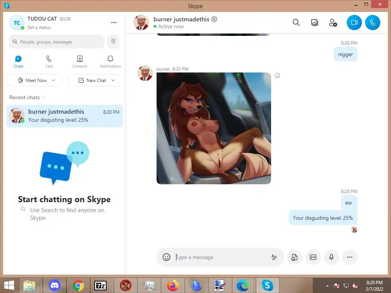
Task: Click the New Chat button
Action: (x=94, y=80)
